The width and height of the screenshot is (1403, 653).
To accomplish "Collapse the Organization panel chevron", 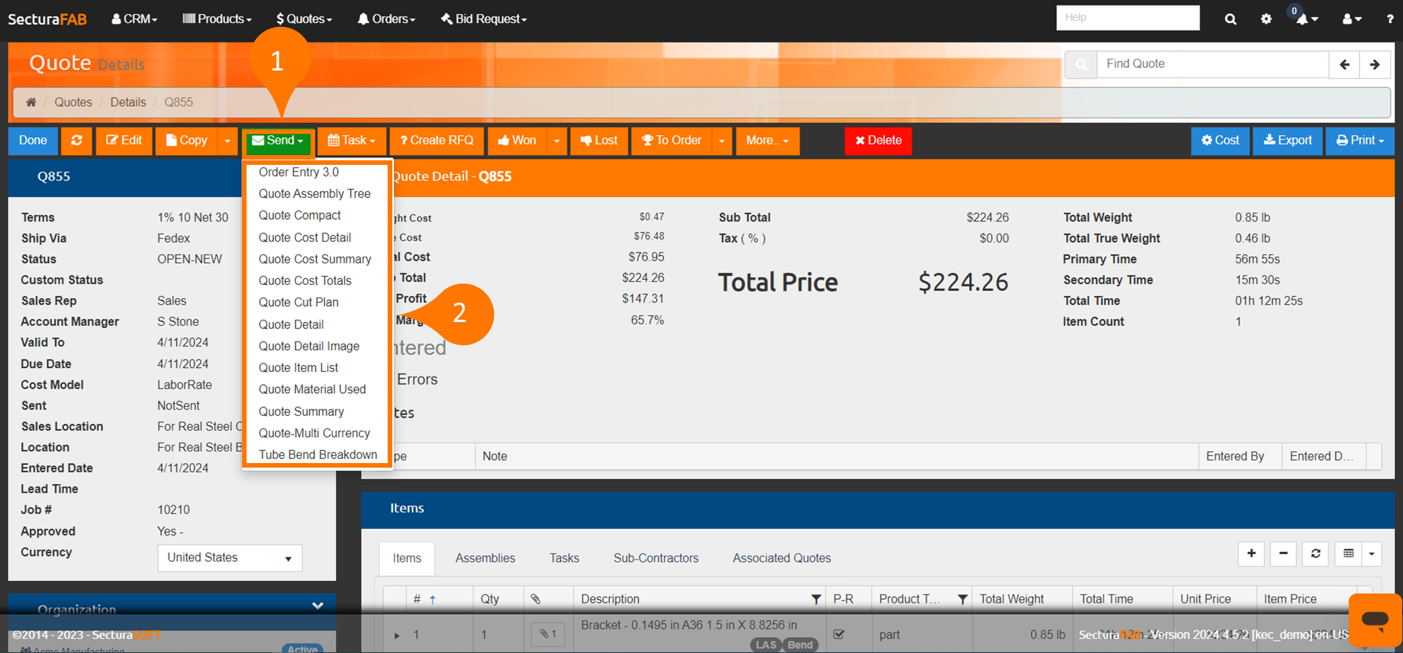I will coord(318,606).
